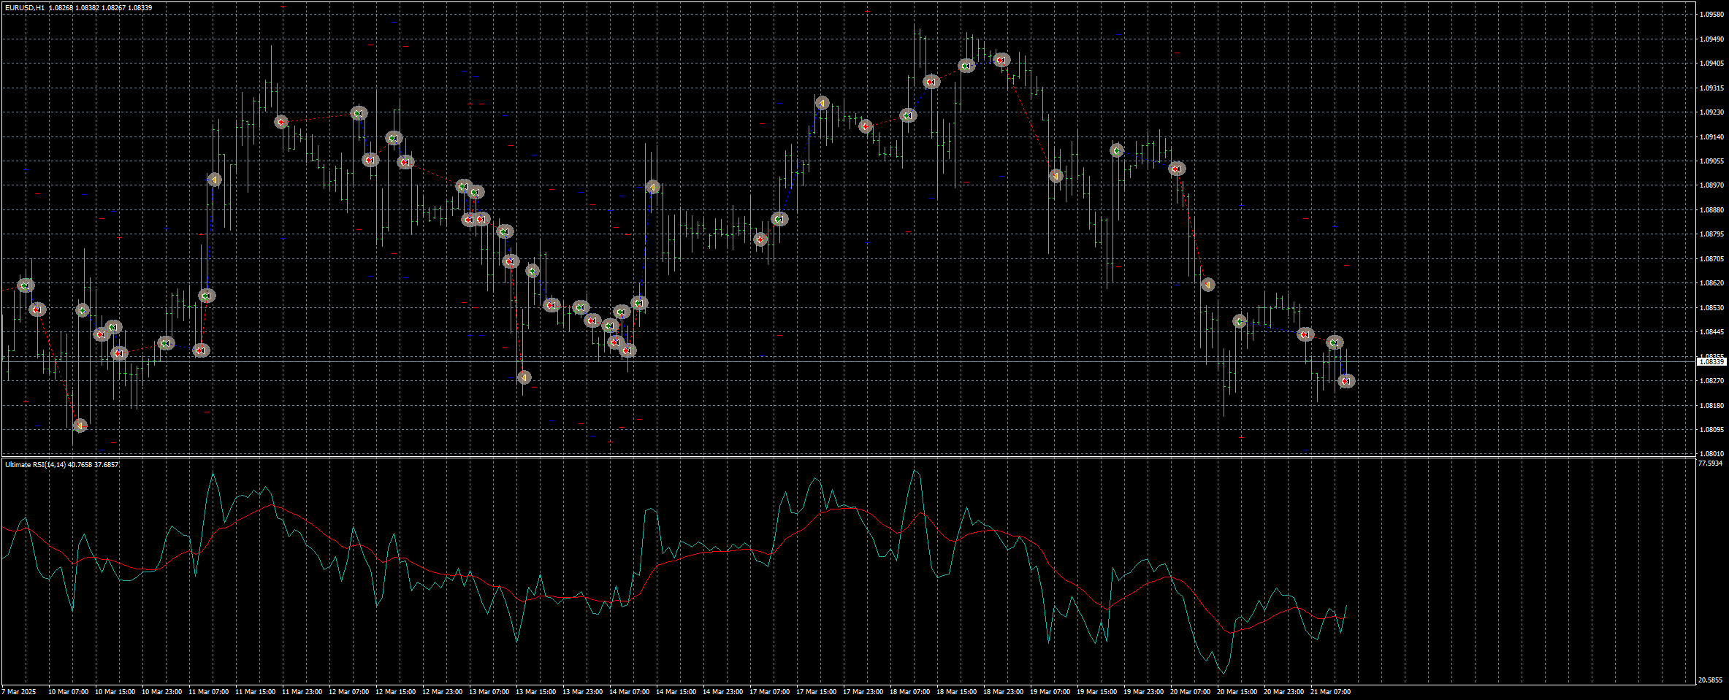The width and height of the screenshot is (1729, 700).
Task: Click the 1.09580 price scale label
Action: click(1712, 15)
